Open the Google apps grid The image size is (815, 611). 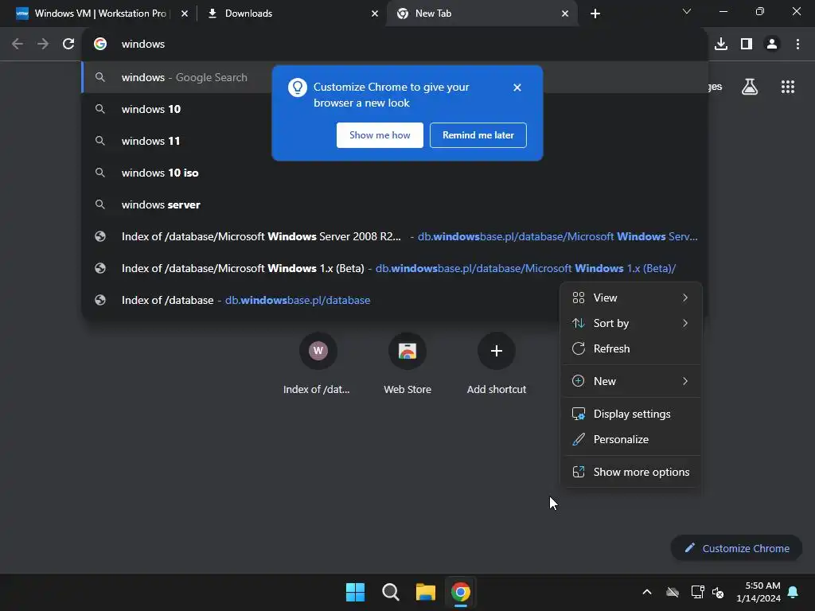(x=788, y=87)
